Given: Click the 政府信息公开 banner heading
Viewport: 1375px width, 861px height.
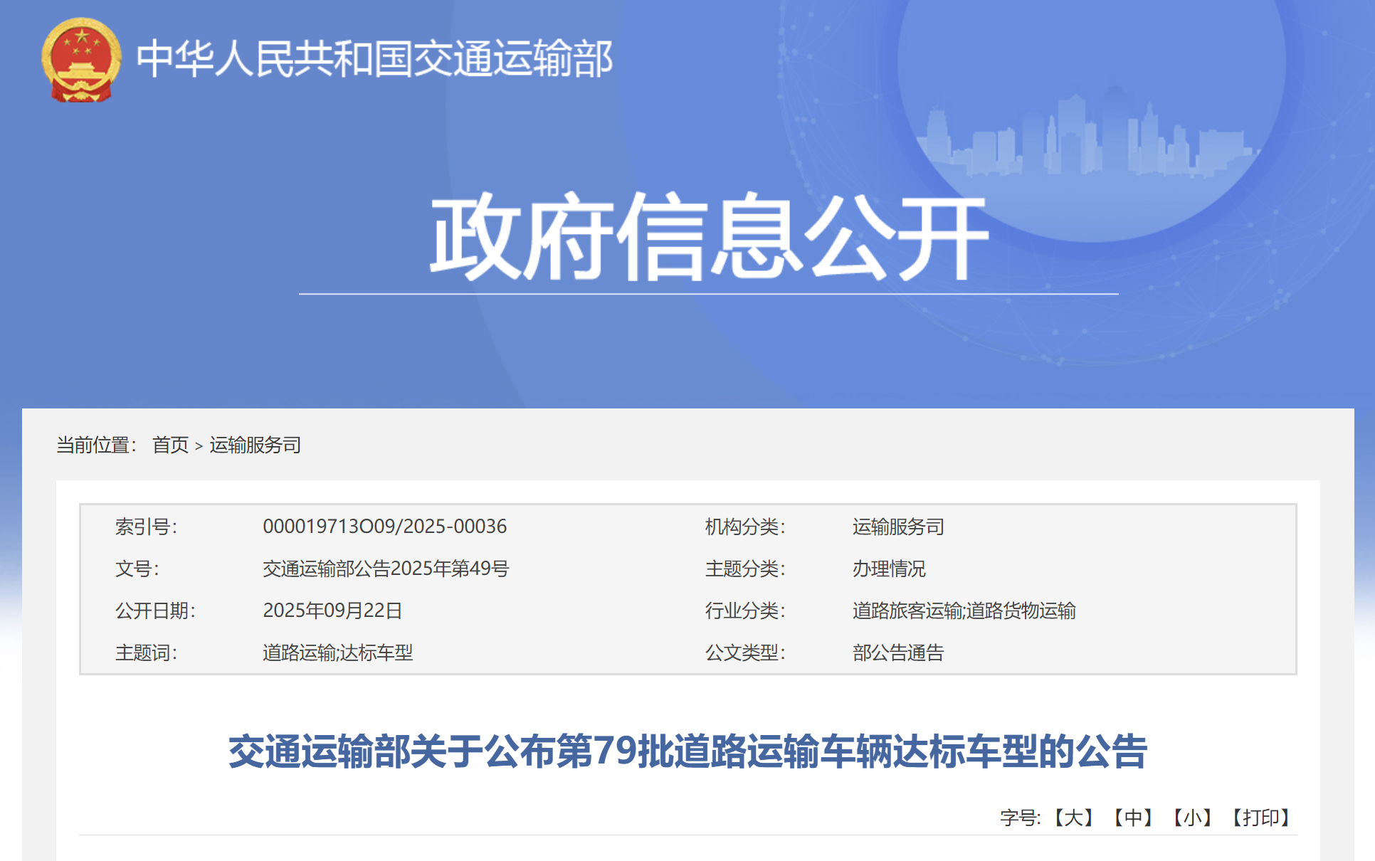Looking at the screenshot, I should (x=708, y=236).
